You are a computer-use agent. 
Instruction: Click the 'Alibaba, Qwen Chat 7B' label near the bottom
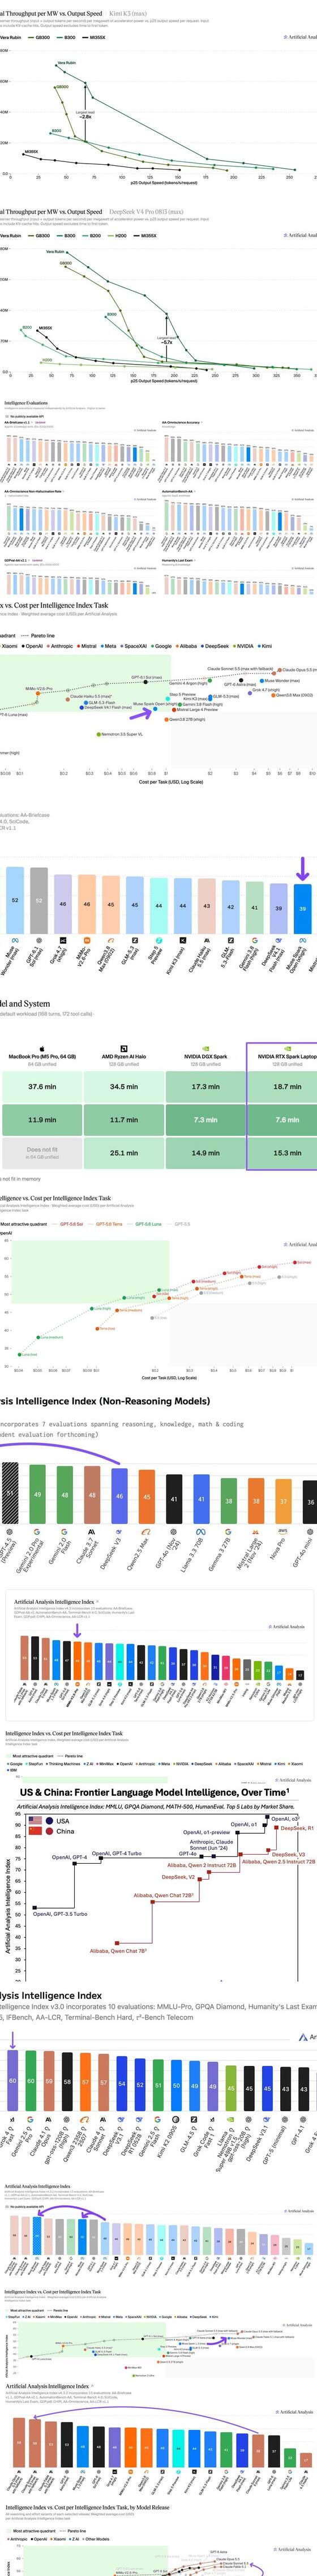point(118,1951)
